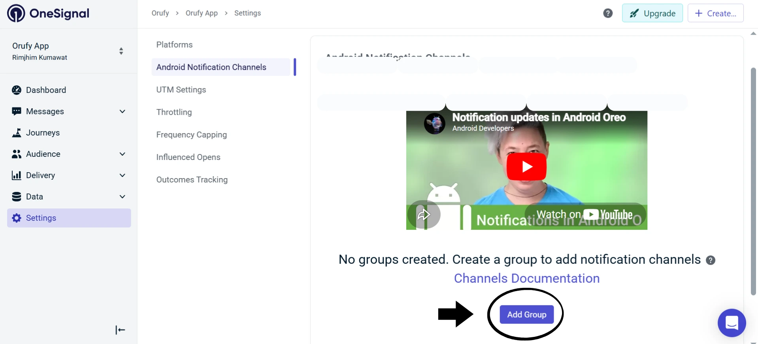758x344 pixels.
Task: Click the Settings gear icon
Action: [x=17, y=218]
